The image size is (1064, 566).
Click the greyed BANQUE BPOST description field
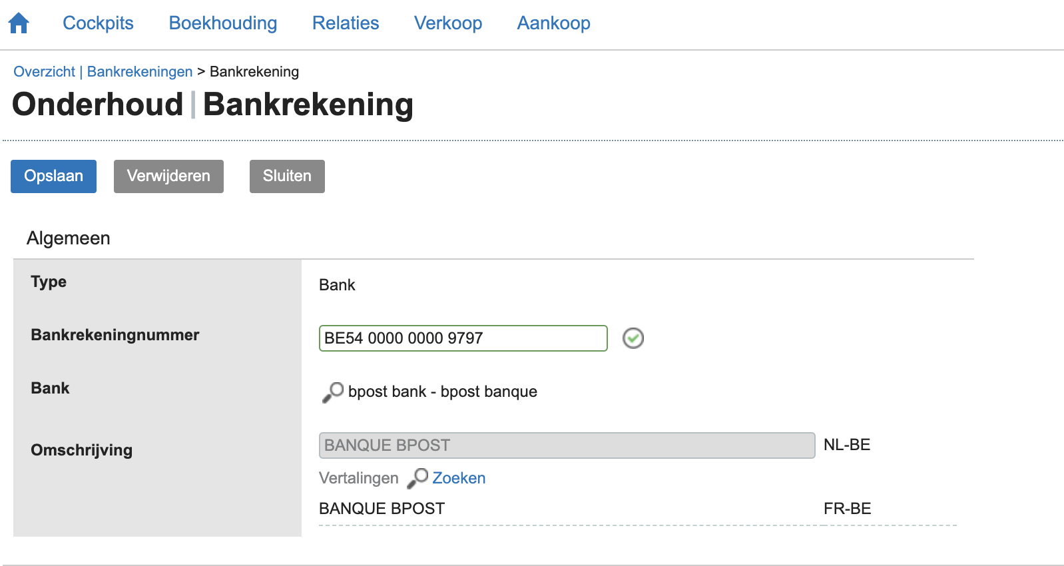[x=567, y=445]
